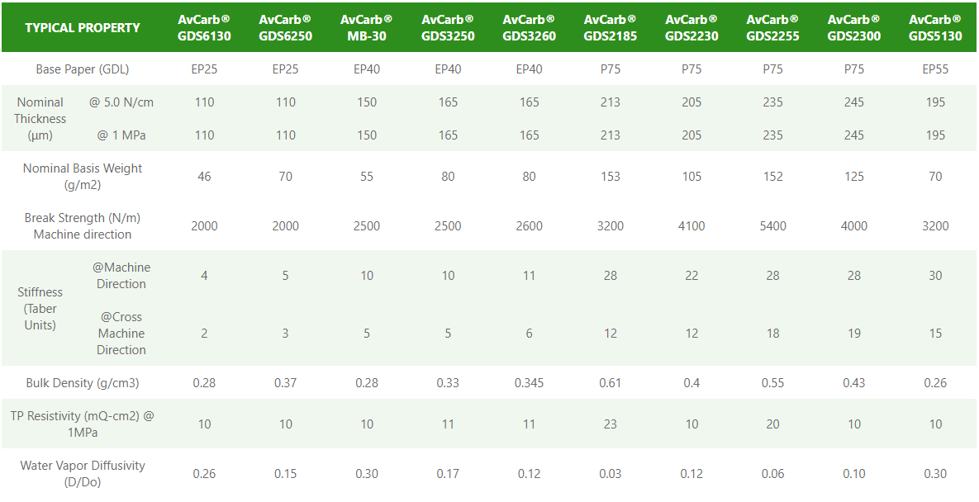Screen dimensions: 979x502
Task: Select the TP Resistivity row label
Action: (x=83, y=424)
